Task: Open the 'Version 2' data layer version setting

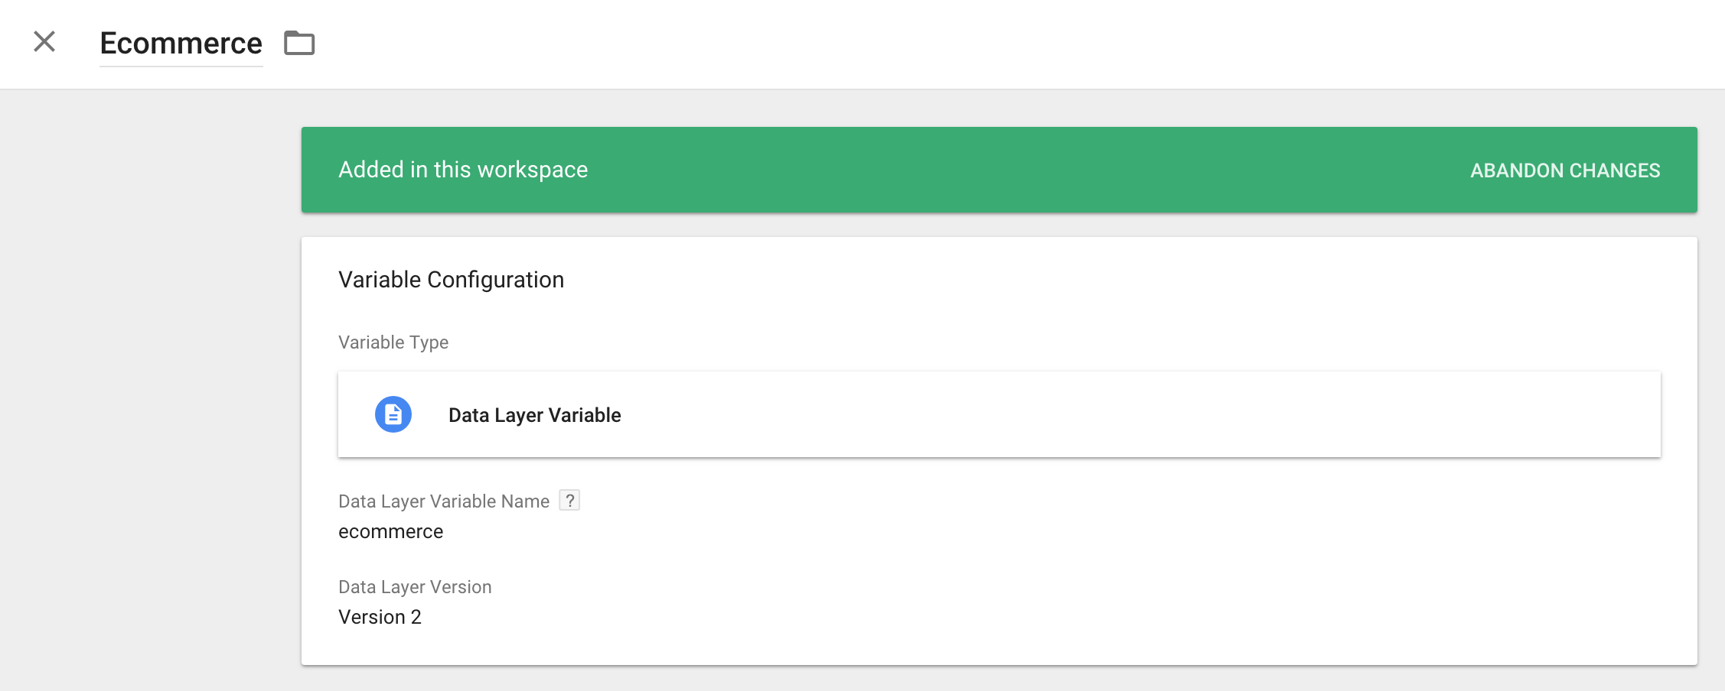Action: pos(380,617)
